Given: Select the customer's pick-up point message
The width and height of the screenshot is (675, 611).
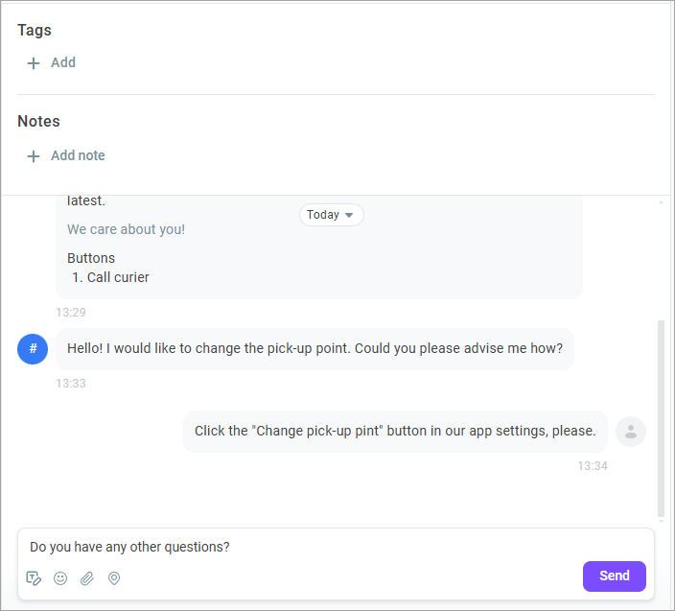Looking at the screenshot, I should 315,349.
